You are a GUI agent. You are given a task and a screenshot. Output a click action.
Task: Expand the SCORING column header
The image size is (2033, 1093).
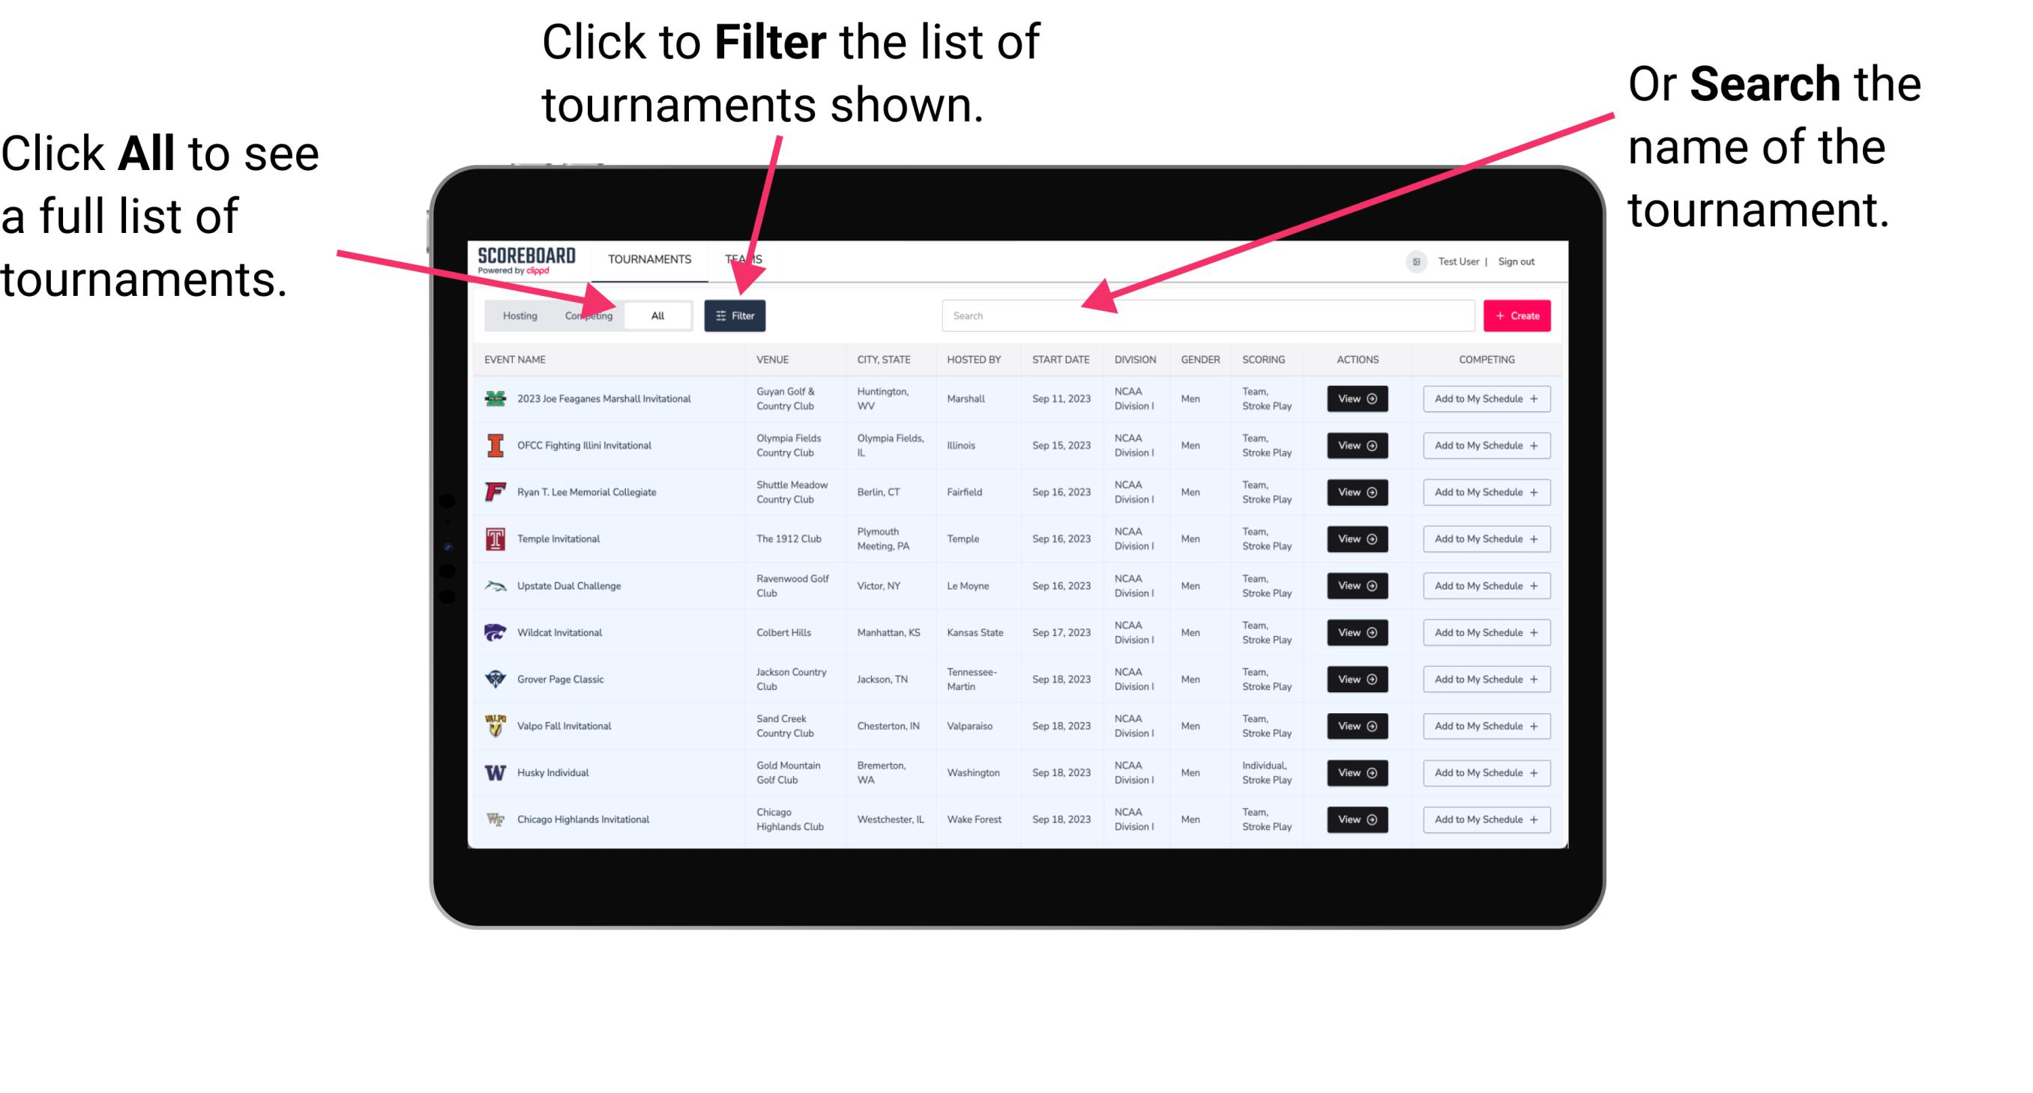click(x=1262, y=360)
